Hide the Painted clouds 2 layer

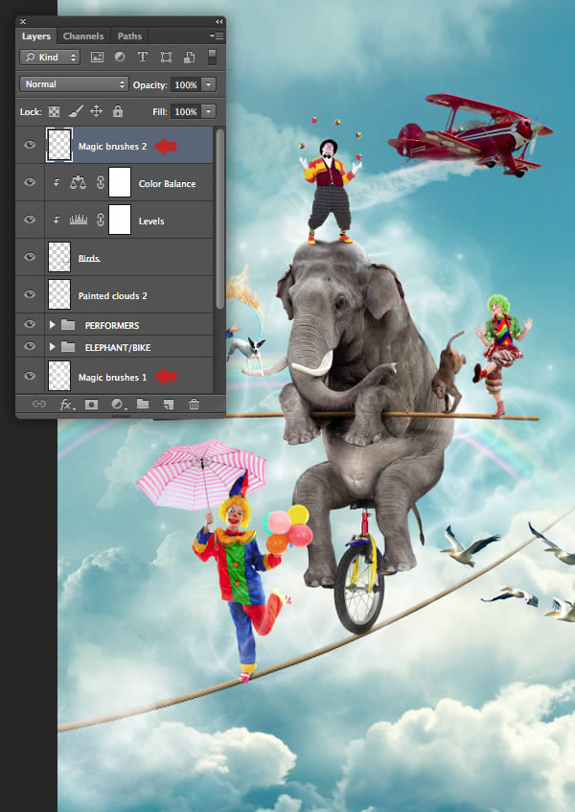coord(30,293)
